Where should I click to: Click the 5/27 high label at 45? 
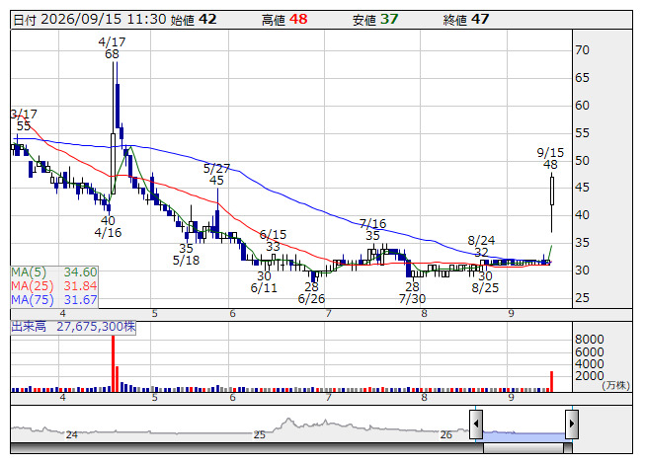(216, 175)
